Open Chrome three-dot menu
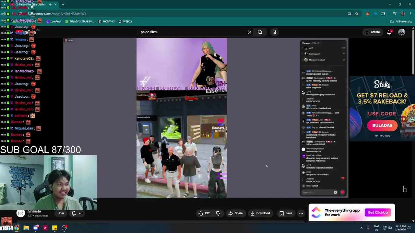 (x=410, y=14)
